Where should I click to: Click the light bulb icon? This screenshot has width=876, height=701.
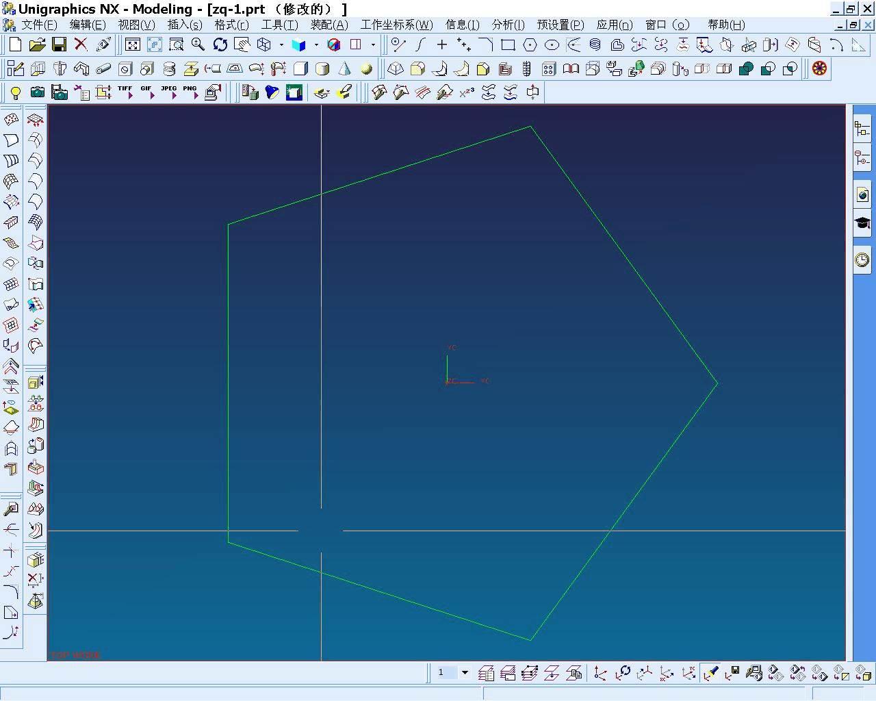(15, 92)
